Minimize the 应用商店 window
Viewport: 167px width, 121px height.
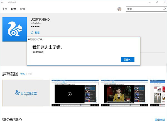[x=149, y=2]
